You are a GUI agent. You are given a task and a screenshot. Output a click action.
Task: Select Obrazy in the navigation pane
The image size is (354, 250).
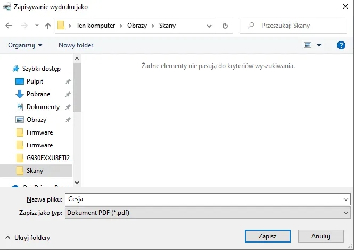pyautogui.click(x=36, y=120)
